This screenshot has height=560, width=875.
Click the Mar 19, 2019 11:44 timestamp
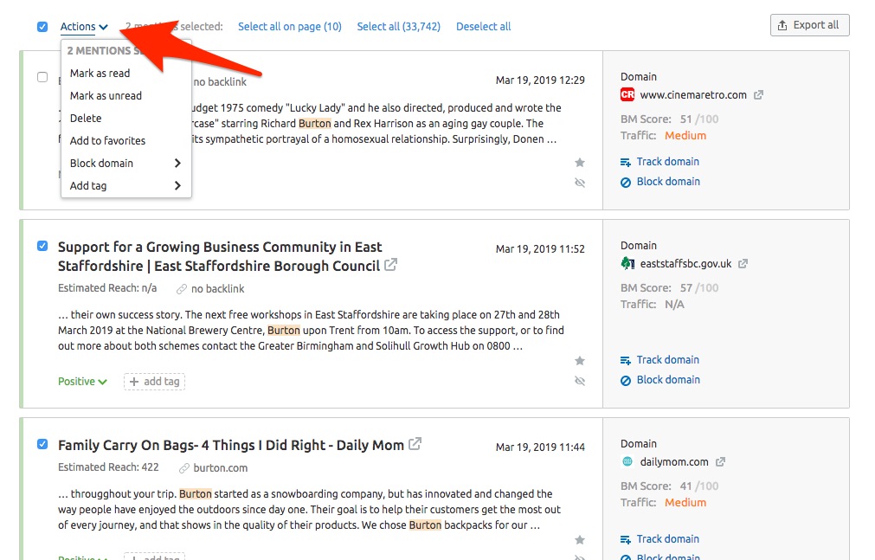point(540,447)
